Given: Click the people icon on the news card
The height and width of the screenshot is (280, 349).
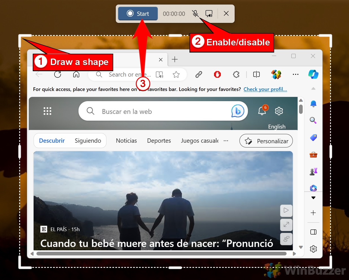Looking at the screenshot, I should [286, 239].
